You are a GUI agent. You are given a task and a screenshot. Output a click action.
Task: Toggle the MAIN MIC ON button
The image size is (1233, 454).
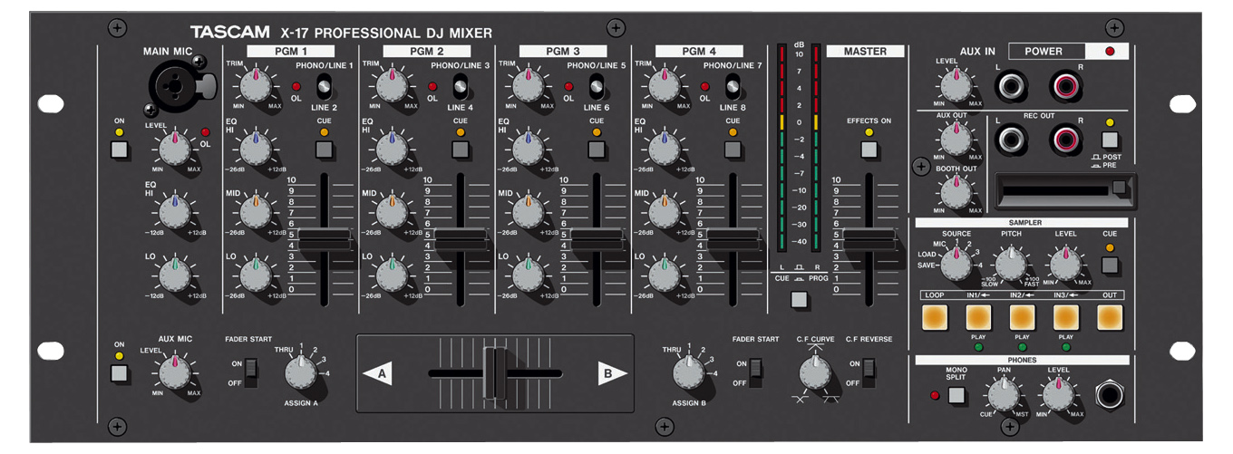(x=119, y=150)
